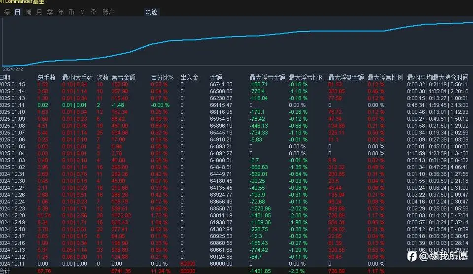473x274 pixels.
Task: Click the balance value 66588.85
Action: point(221,91)
